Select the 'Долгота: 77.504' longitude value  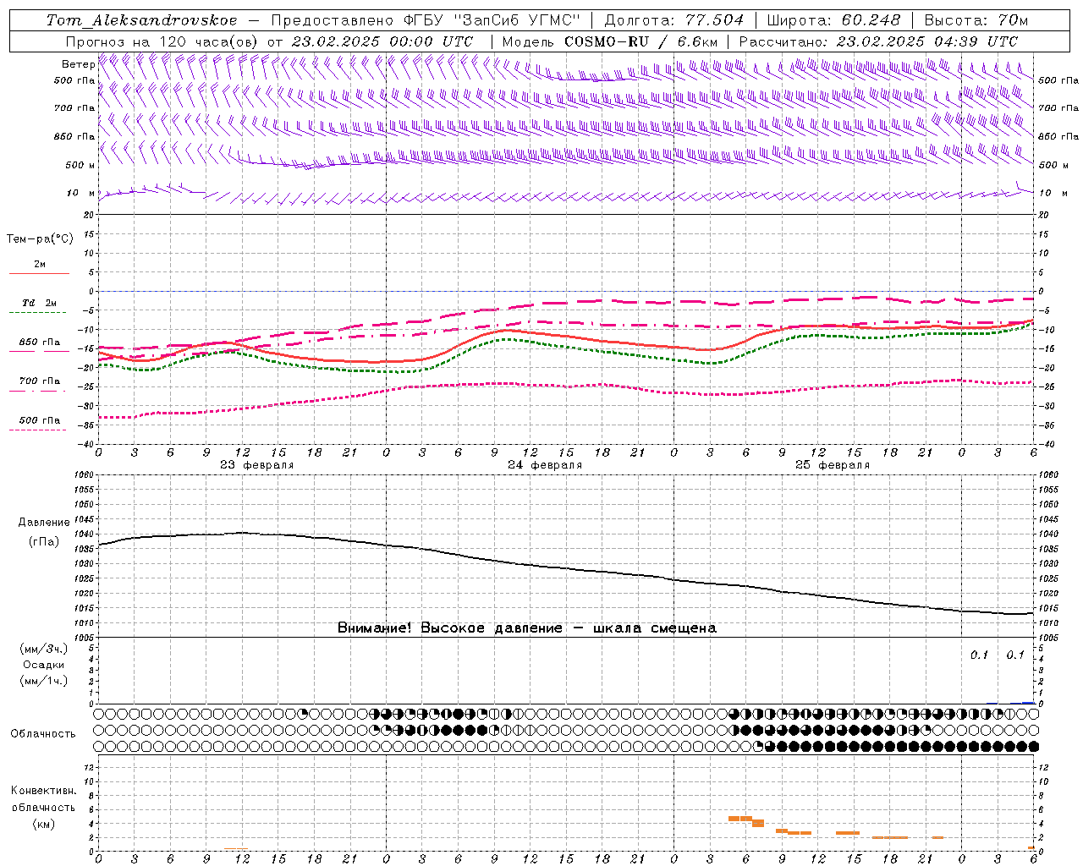[674, 20]
